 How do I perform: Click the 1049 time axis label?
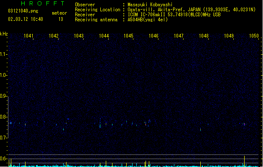[x=229, y=36]
